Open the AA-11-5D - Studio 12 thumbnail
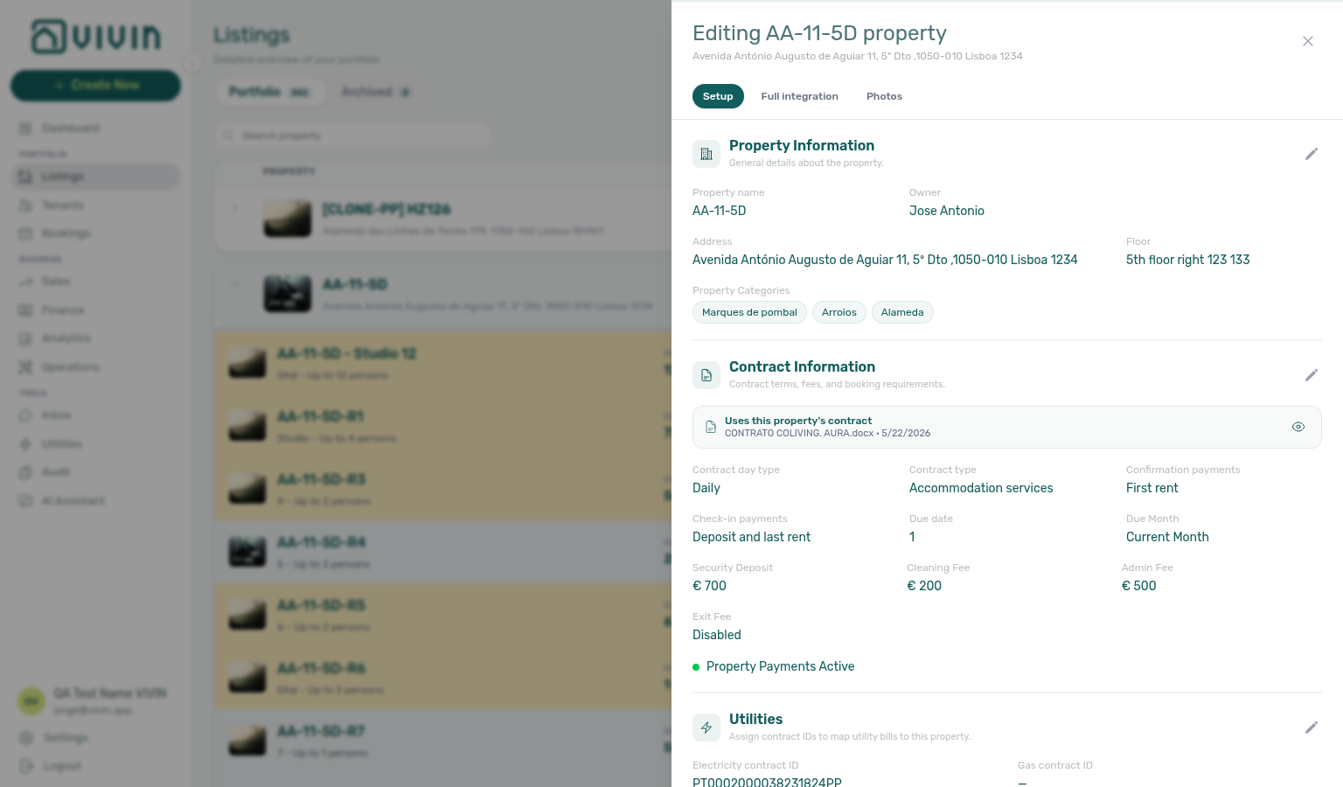This screenshot has width=1343, height=787. (247, 363)
